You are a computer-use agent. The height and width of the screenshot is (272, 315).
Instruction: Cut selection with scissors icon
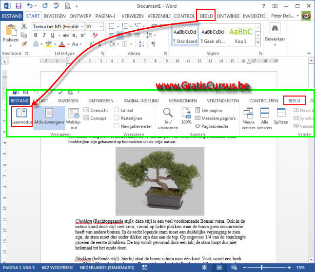pyautogui.click(x=24, y=26)
